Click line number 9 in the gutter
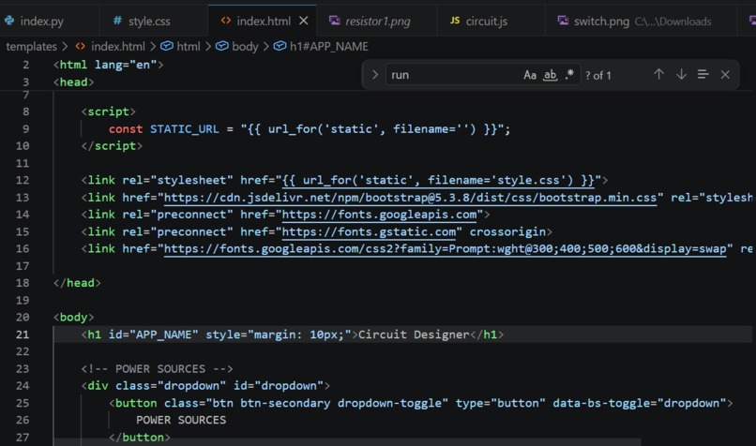756x446 pixels. [x=25, y=129]
